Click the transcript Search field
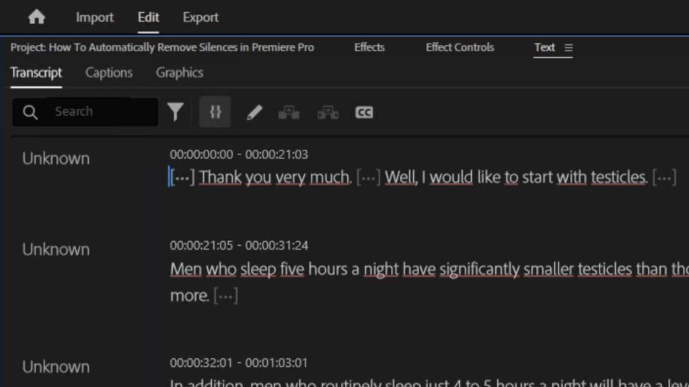This screenshot has width=689, height=387. (85, 112)
